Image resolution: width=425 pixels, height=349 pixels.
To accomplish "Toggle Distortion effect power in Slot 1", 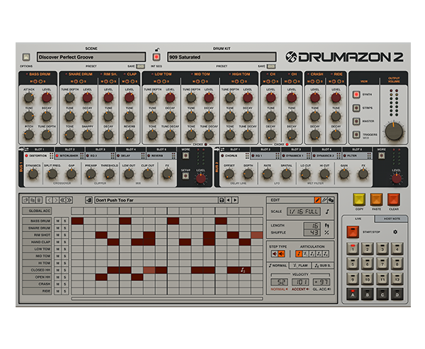I will tap(27, 156).
